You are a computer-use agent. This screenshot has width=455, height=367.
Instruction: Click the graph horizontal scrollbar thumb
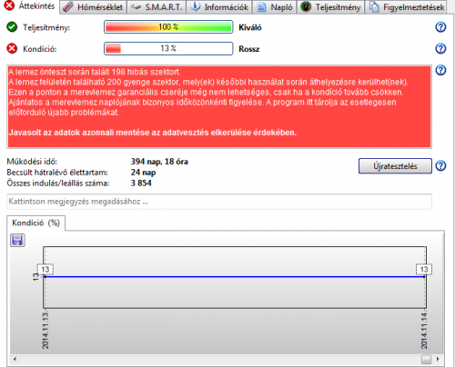click(x=426, y=360)
